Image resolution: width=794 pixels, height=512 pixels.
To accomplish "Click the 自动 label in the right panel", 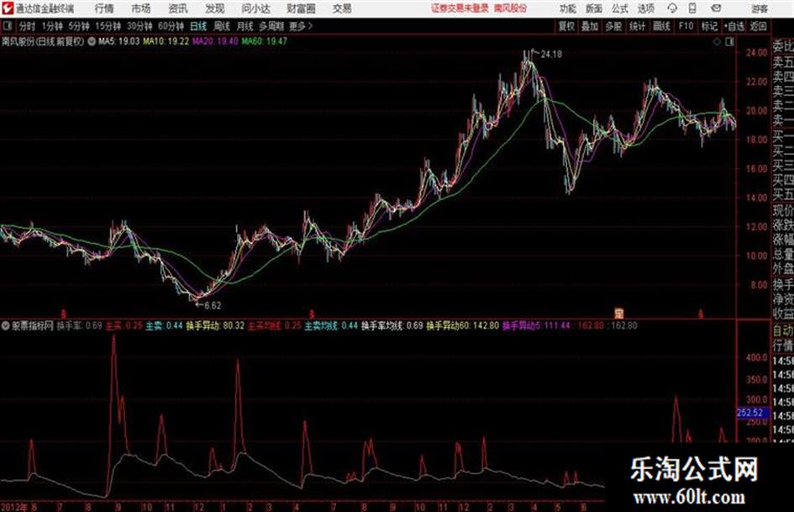I will point(783,330).
